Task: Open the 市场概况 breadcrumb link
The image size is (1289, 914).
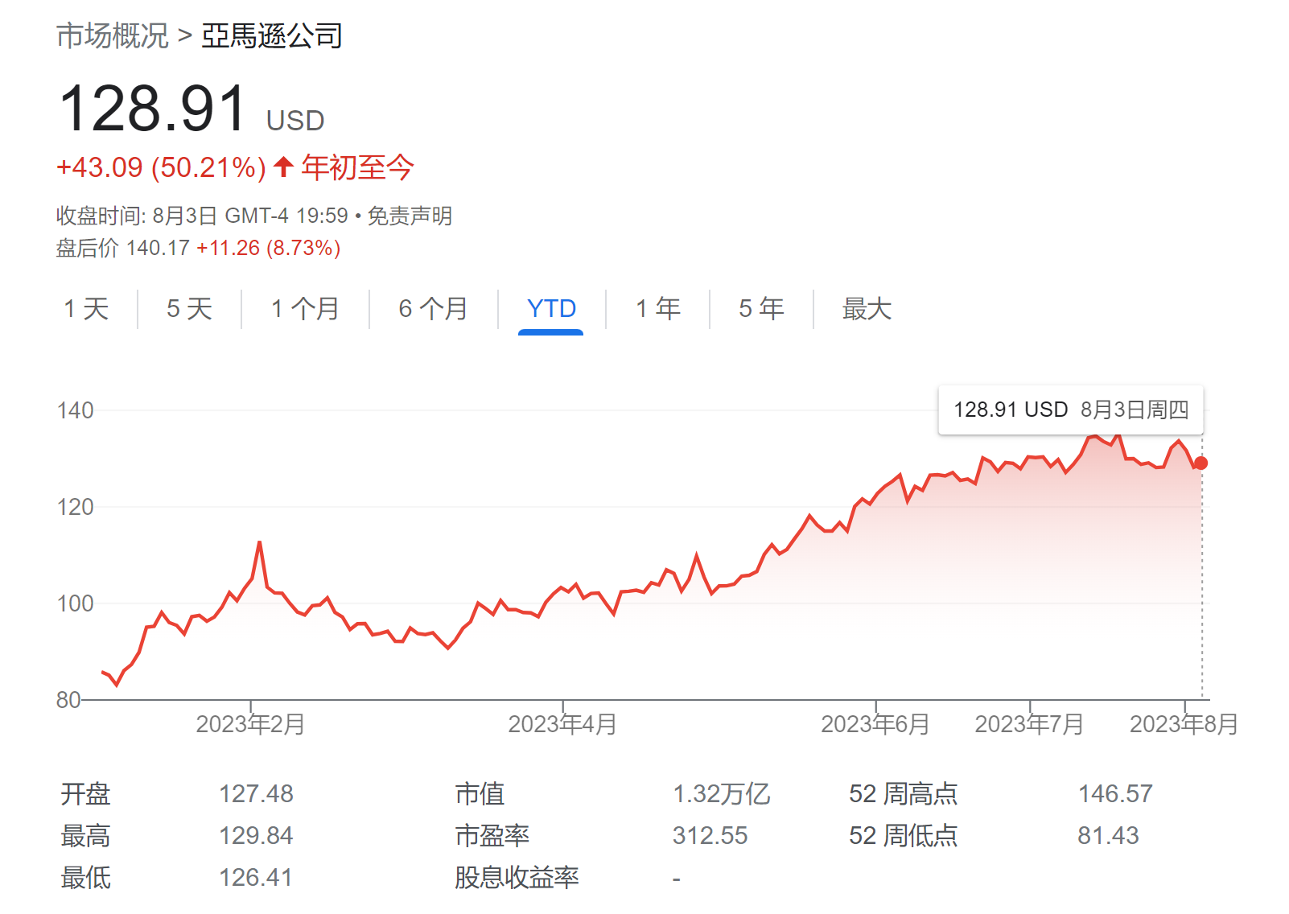Action: pyautogui.click(x=113, y=36)
